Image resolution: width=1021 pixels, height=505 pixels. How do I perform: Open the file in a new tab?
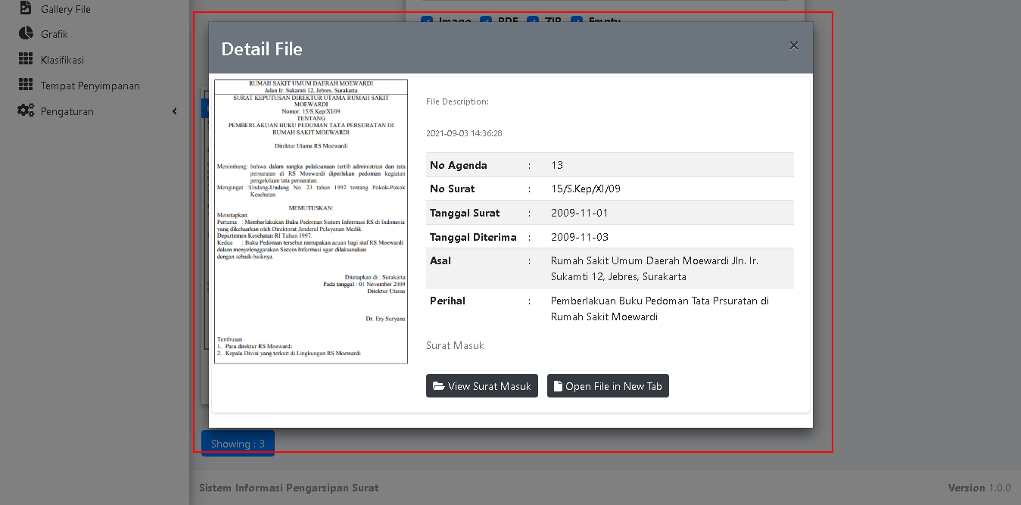tap(608, 385)
